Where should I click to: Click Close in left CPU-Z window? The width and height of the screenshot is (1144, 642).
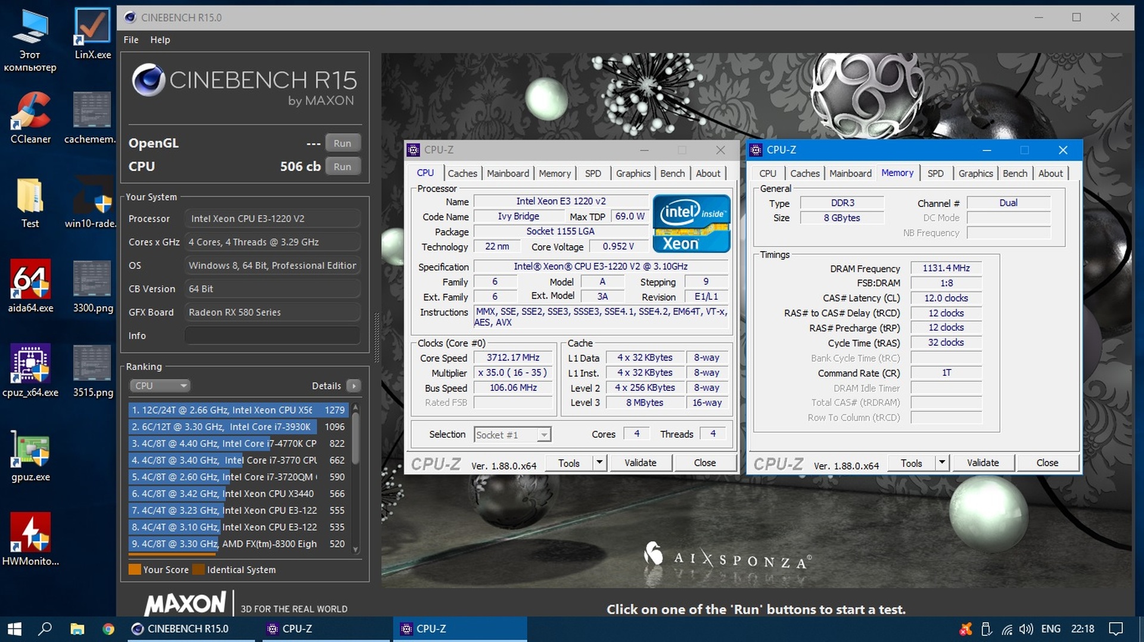pyautogui.click(x=705, y=463)
